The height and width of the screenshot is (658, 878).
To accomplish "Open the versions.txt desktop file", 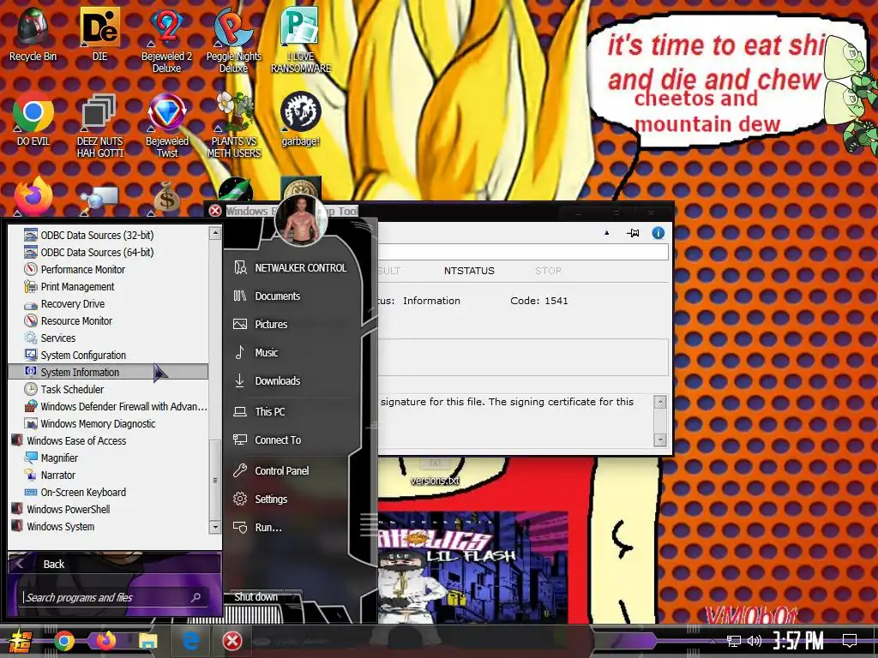I will 435,471.
